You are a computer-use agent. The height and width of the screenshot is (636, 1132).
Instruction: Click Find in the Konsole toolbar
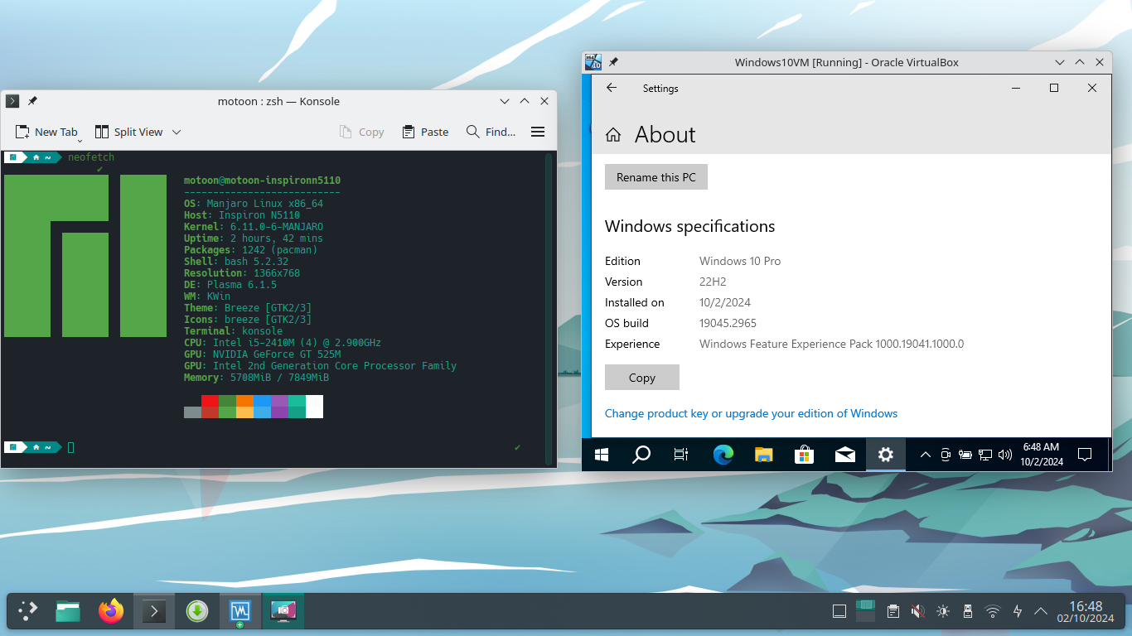point(491,132)
